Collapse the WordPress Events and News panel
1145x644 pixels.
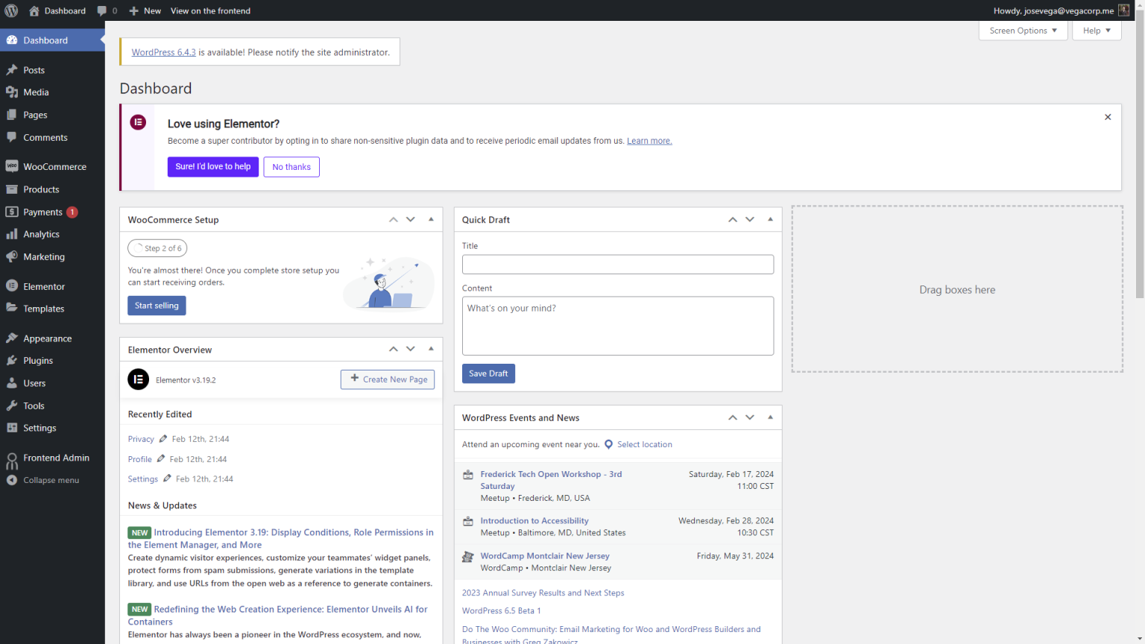(x=769, y=417)
